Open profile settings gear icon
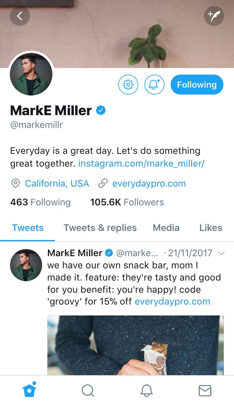The width and height of the screenshot is (234, 406). pos(128,85)
